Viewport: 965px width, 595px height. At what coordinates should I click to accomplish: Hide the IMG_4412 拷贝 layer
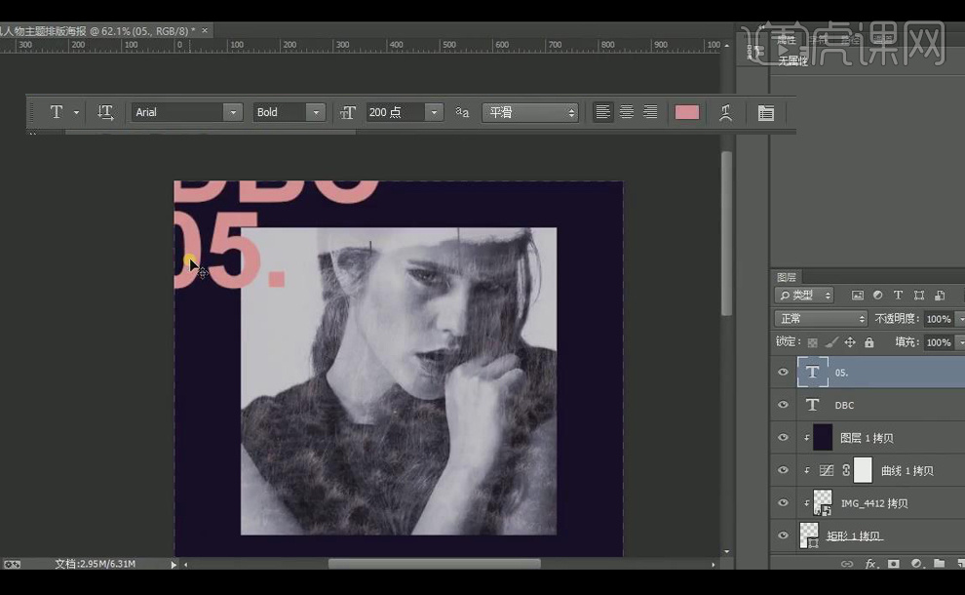(x=783, y=503)
